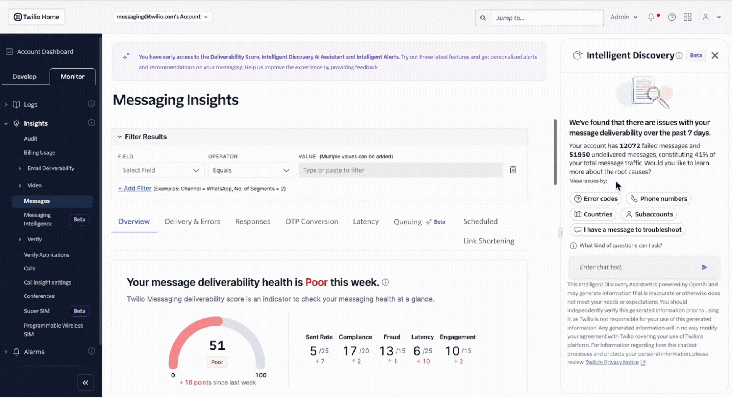
Task: Switch to the Monitor tab
Action: point(72,77)
